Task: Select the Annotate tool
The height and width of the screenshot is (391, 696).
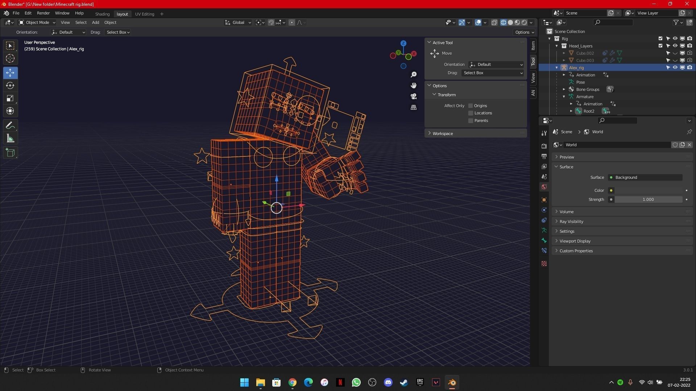Action: [x=10, y=126]
